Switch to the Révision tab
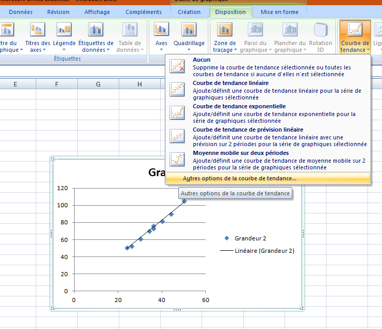Image resolution: width=382 pixels, height=329 pixels. point(58,12)
